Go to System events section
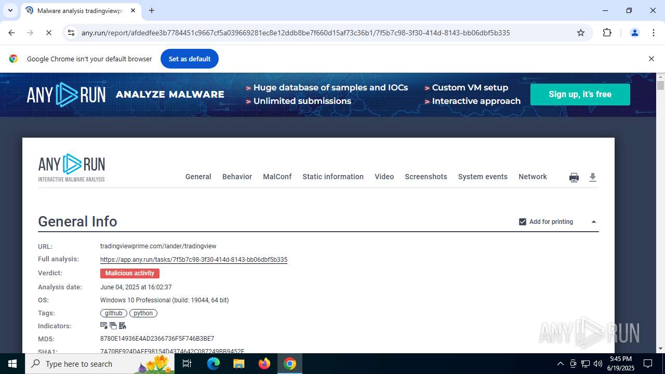 [483, 177]
